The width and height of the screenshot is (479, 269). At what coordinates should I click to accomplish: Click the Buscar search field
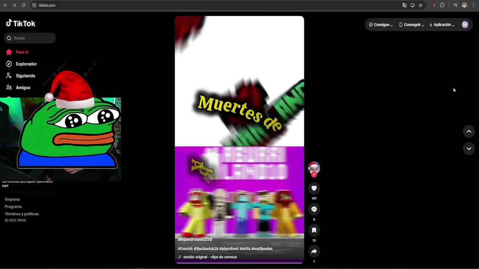[30, 38]
